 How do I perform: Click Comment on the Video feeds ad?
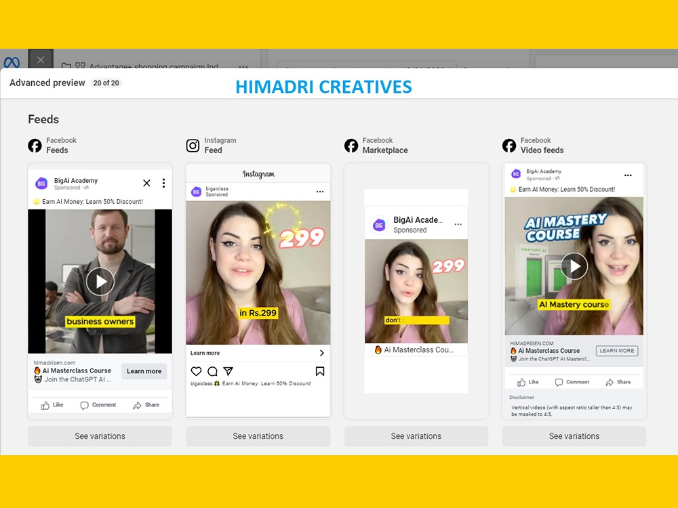point(572,382)
